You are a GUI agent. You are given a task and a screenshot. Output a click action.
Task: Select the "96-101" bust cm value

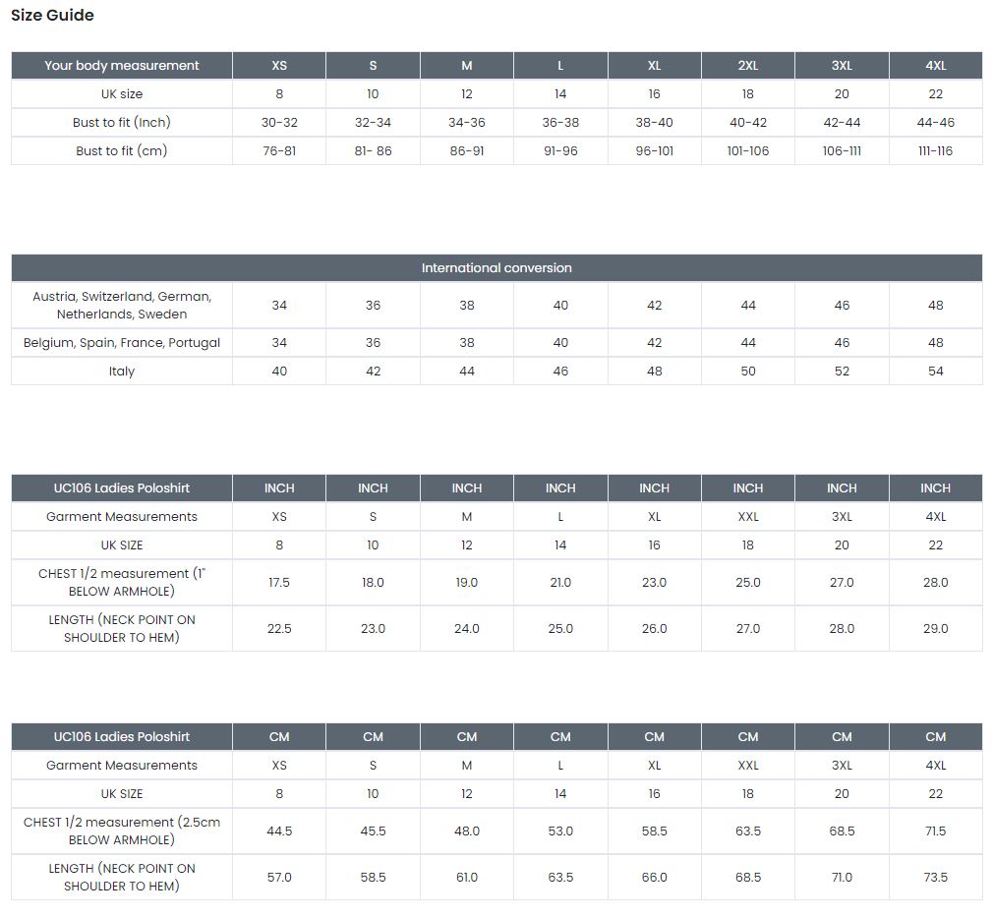[x=654, y=150]
